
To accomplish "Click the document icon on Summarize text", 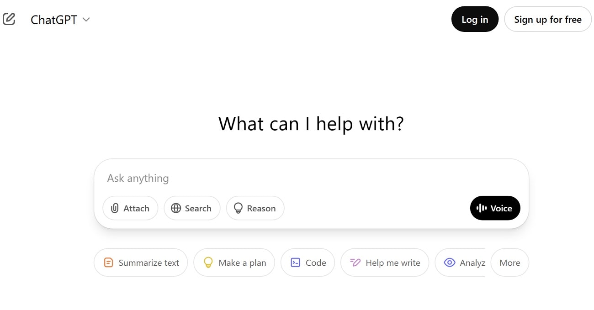I will pos(108,263).
